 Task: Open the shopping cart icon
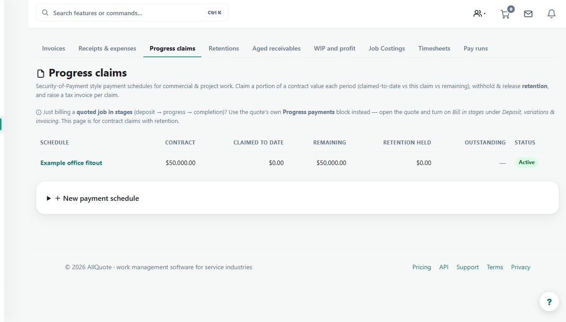point(505,14)
